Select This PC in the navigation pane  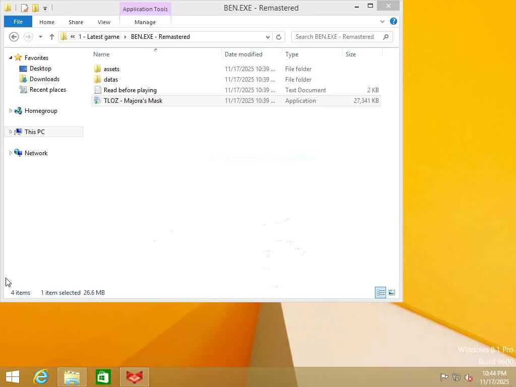pyautogui.click(x=35, y=132)
